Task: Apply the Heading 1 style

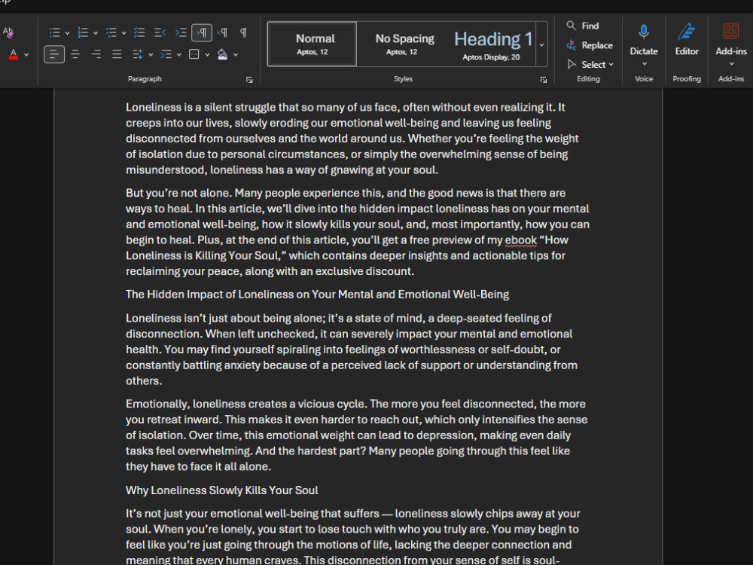Action: [491, 44]
